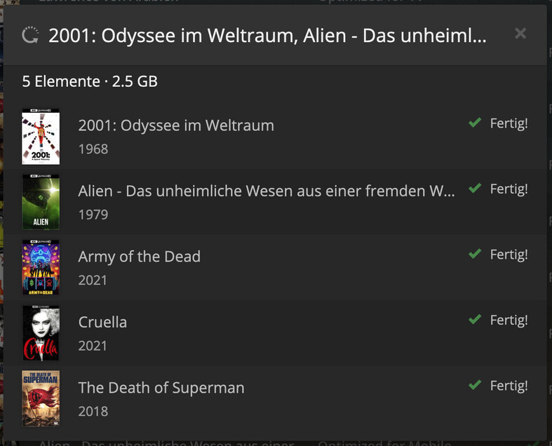Click green checkmark for The Death of Superman
The image size is (552, 446).
point(475,385)
